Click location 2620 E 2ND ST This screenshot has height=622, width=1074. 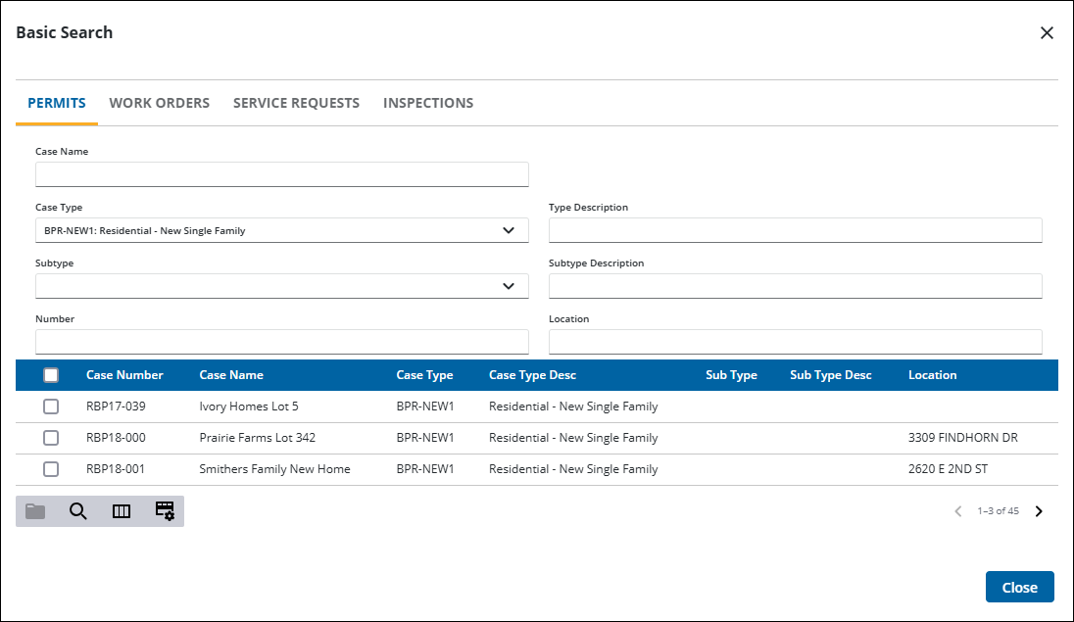[x=948, y=469]
